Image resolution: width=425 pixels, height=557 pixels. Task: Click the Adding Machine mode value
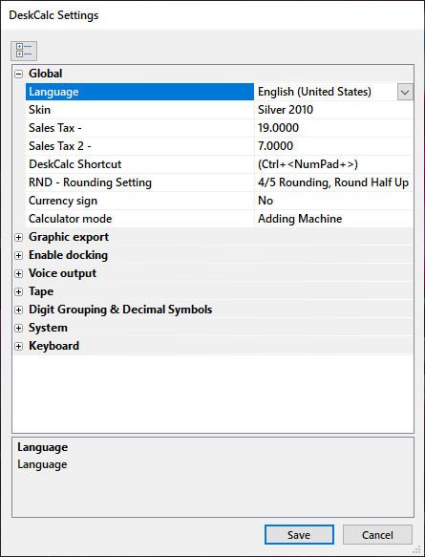tap(300, 219)
